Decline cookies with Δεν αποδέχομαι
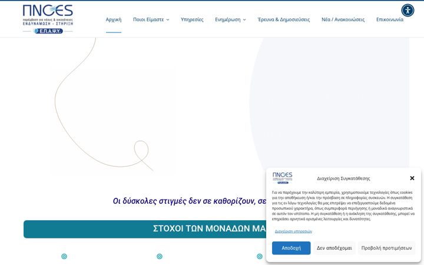Image resolution: width=424 pixels, height=265 pixels. coord(334,248)
